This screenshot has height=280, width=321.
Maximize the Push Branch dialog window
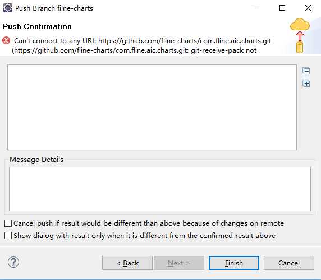point(282,8)
